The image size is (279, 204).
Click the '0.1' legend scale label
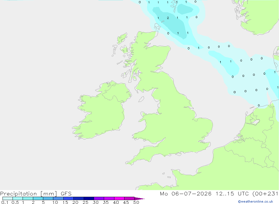[5, 202]
